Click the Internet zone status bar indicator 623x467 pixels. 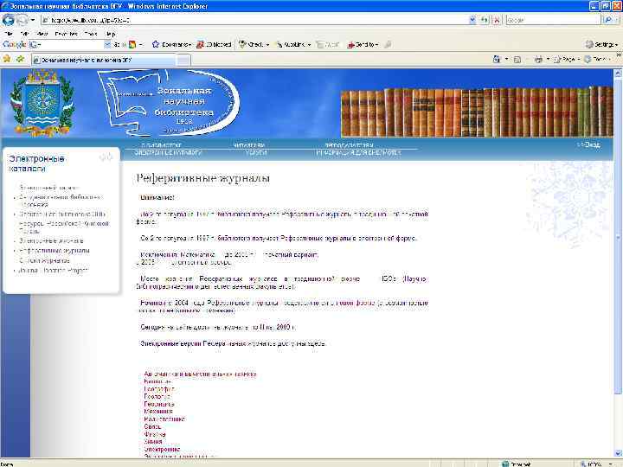click(x=517, y=464)
